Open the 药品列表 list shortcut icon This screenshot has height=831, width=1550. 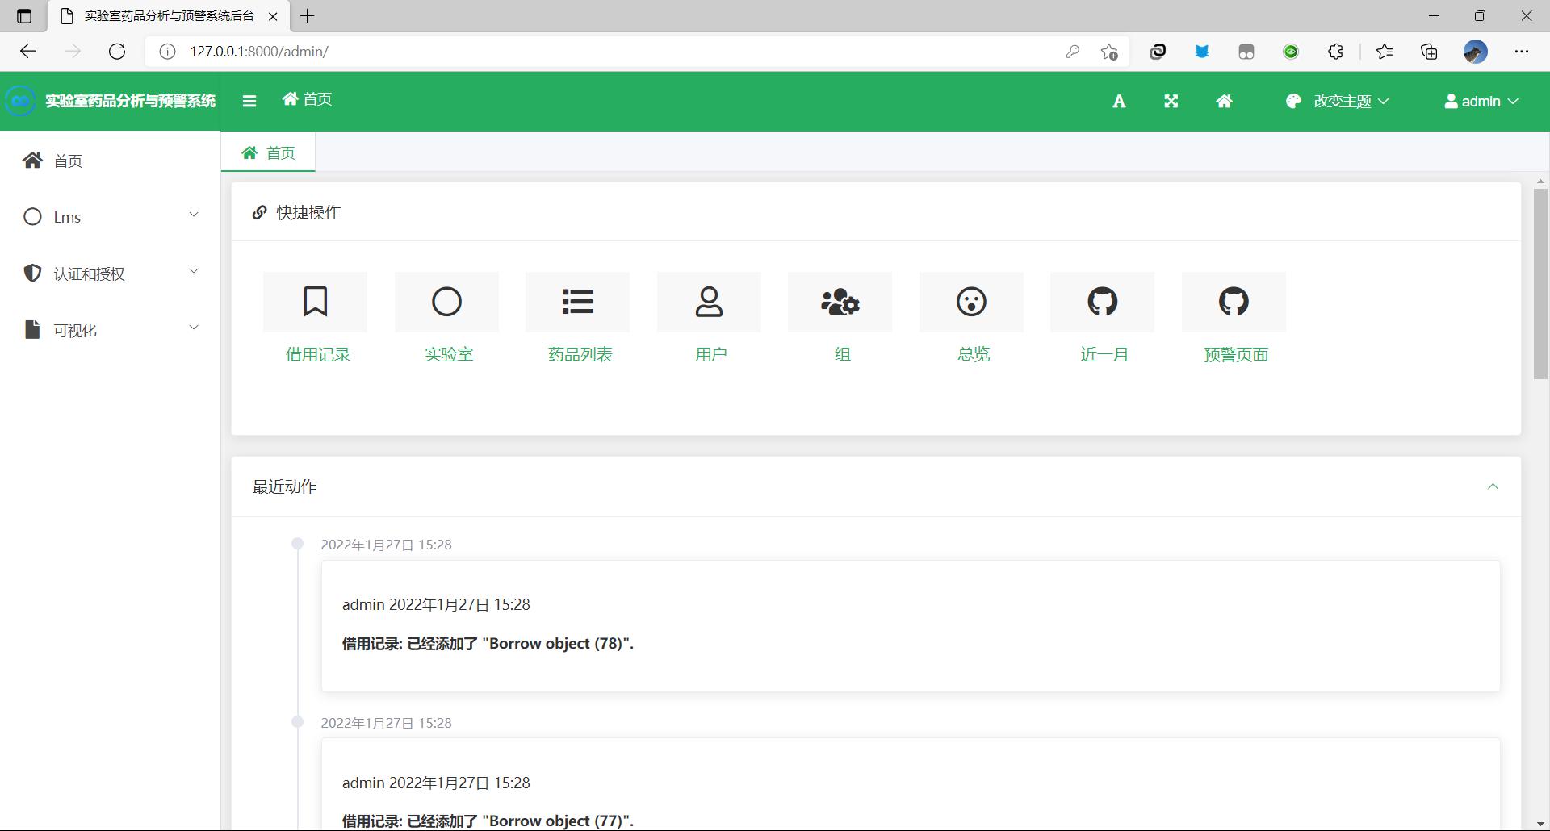pyautogui.click(x=577, y=302)
